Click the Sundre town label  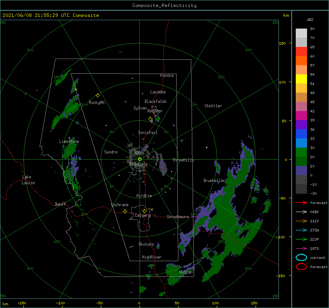pyautogui.click(x=111, y=152)
